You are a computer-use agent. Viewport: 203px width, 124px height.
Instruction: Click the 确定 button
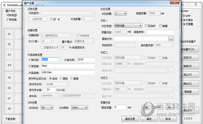coord(149,119)
